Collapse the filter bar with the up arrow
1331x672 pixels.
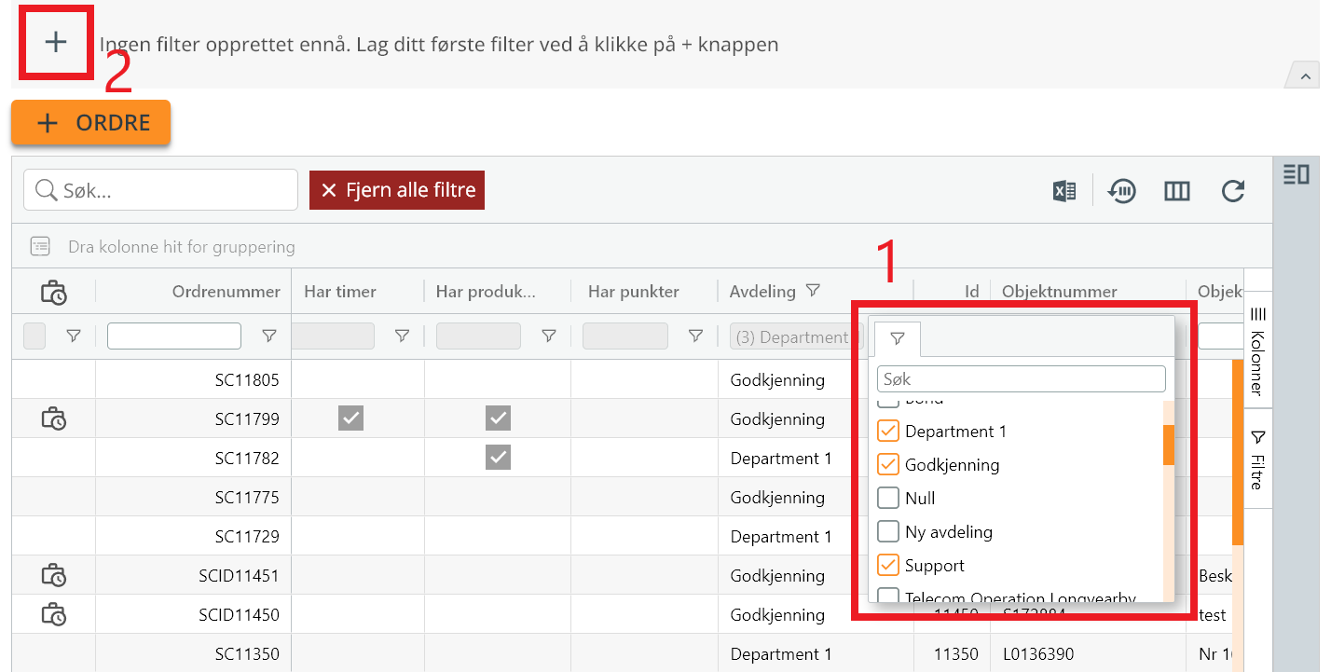1302,76
